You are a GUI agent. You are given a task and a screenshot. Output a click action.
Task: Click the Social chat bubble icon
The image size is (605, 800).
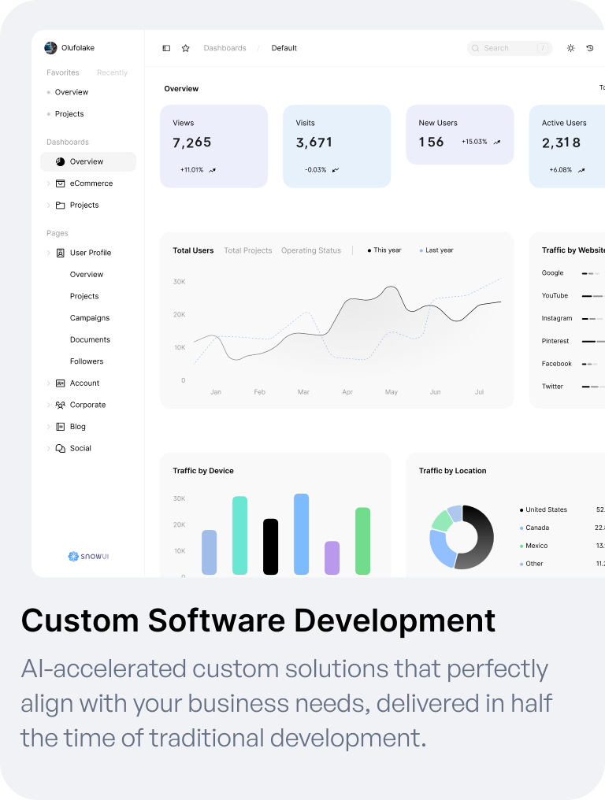[60, 449]
